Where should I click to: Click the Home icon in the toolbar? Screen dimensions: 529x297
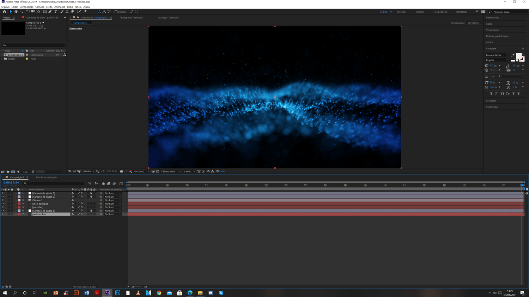click(x=4, y=12)
